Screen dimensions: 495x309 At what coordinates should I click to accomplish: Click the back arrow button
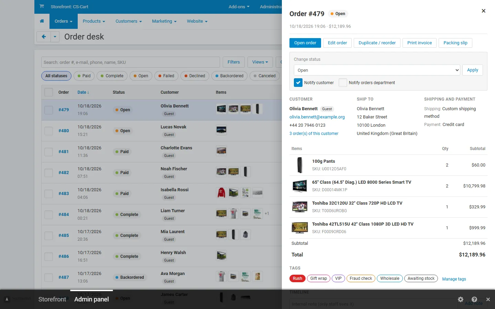point(44,37)
